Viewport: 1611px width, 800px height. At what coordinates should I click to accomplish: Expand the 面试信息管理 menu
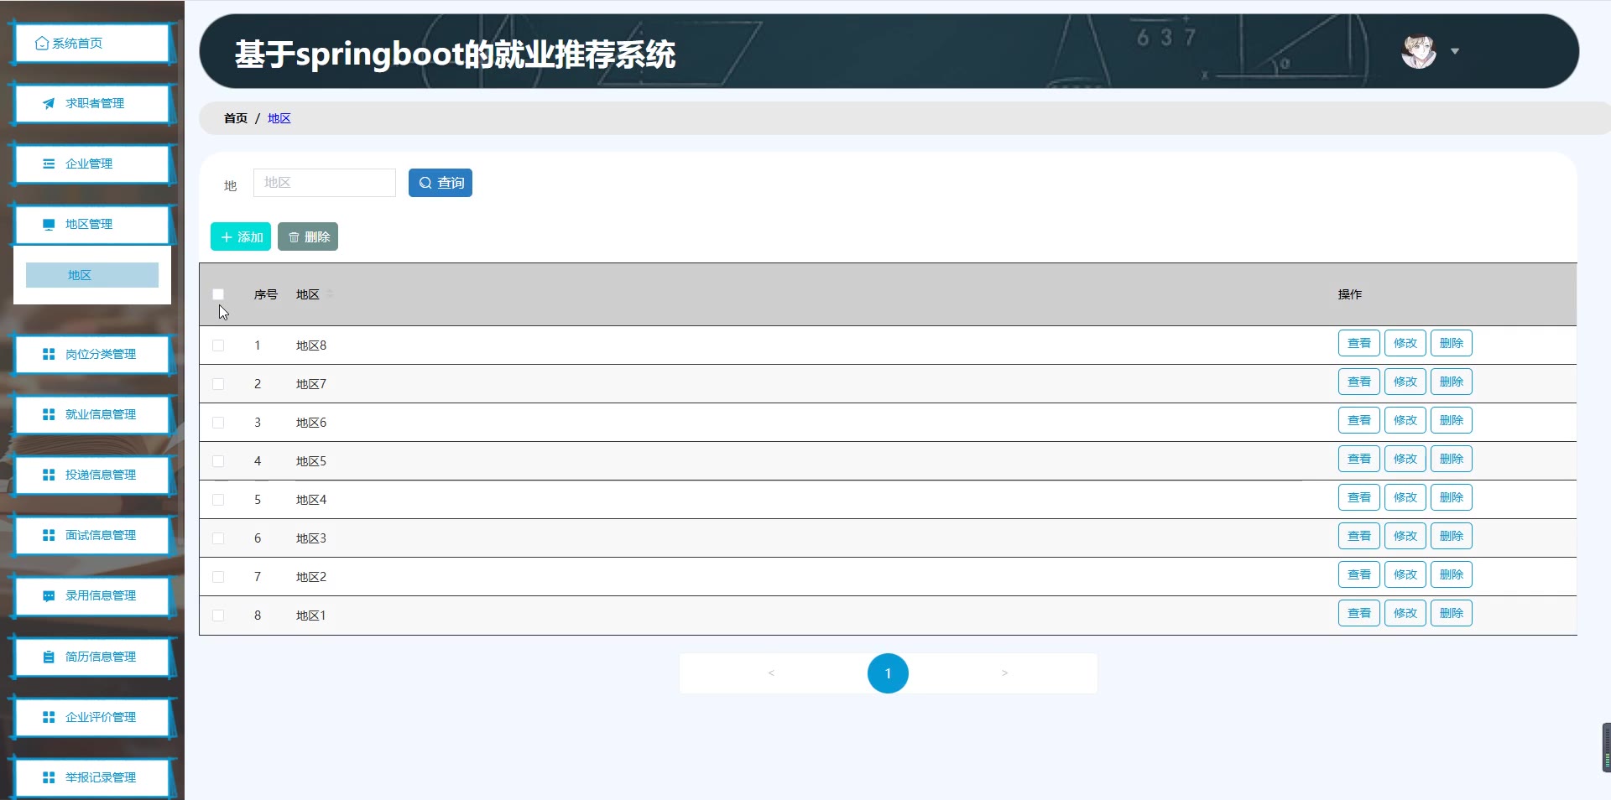click(92, 536)
